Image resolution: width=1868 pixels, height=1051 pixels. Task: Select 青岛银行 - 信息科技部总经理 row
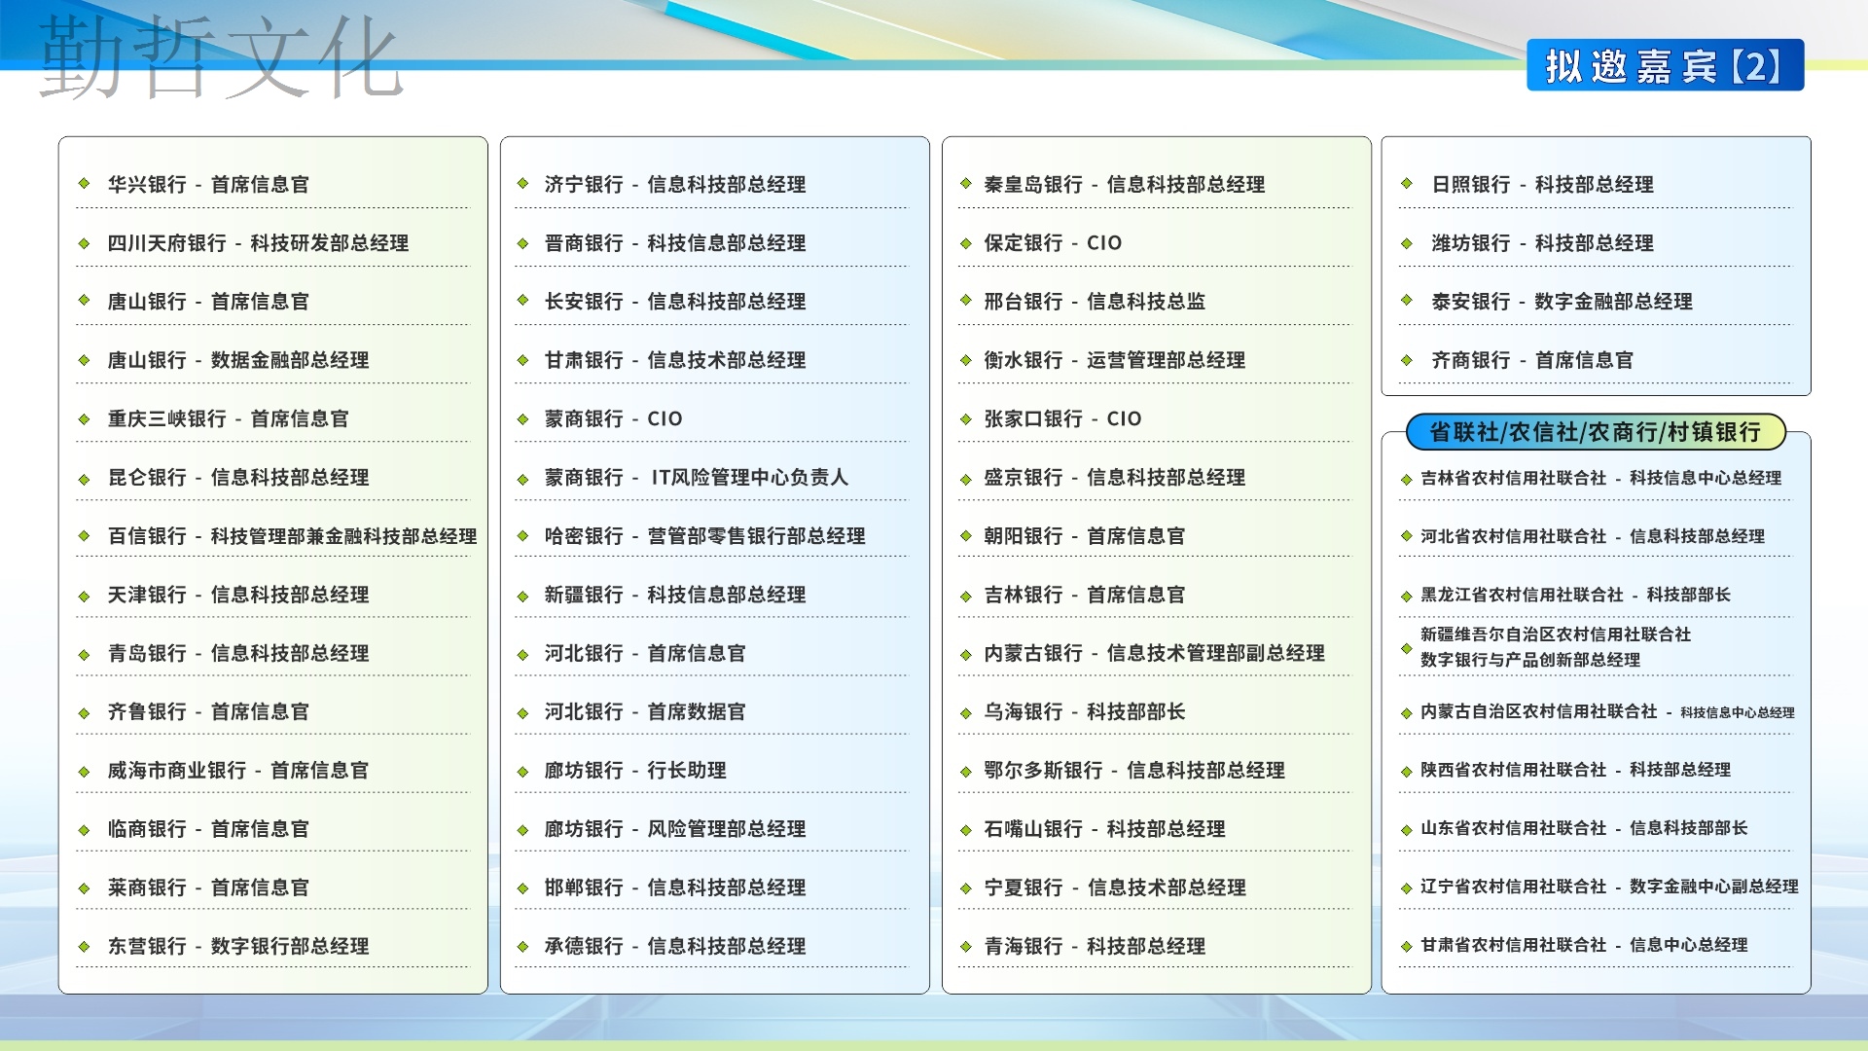coord(238,653)
